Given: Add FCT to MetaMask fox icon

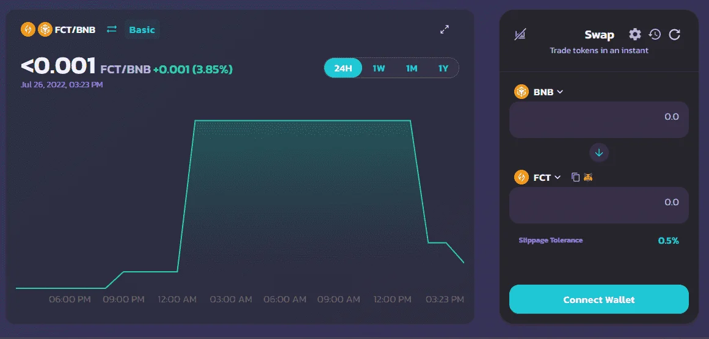Looking at the screenshot, I should click(588, 177).
